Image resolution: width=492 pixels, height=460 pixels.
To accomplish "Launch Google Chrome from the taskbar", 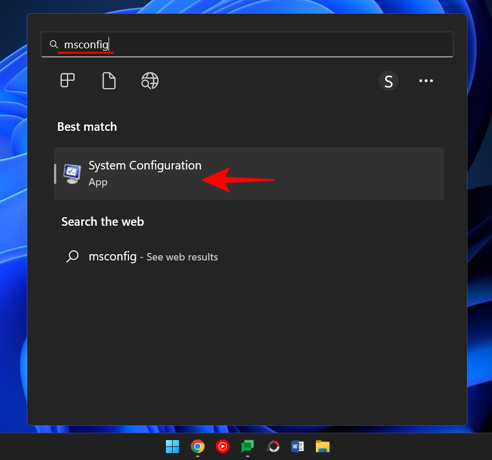I will pos(197,446).
